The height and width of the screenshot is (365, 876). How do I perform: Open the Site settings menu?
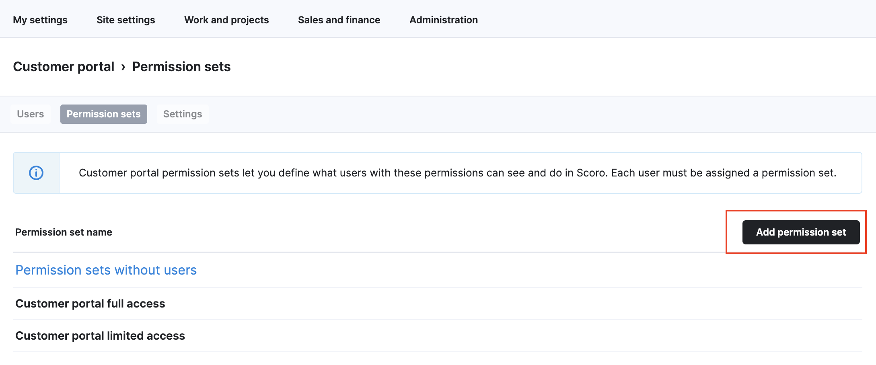pyautogui.click(x=125, y=20)
